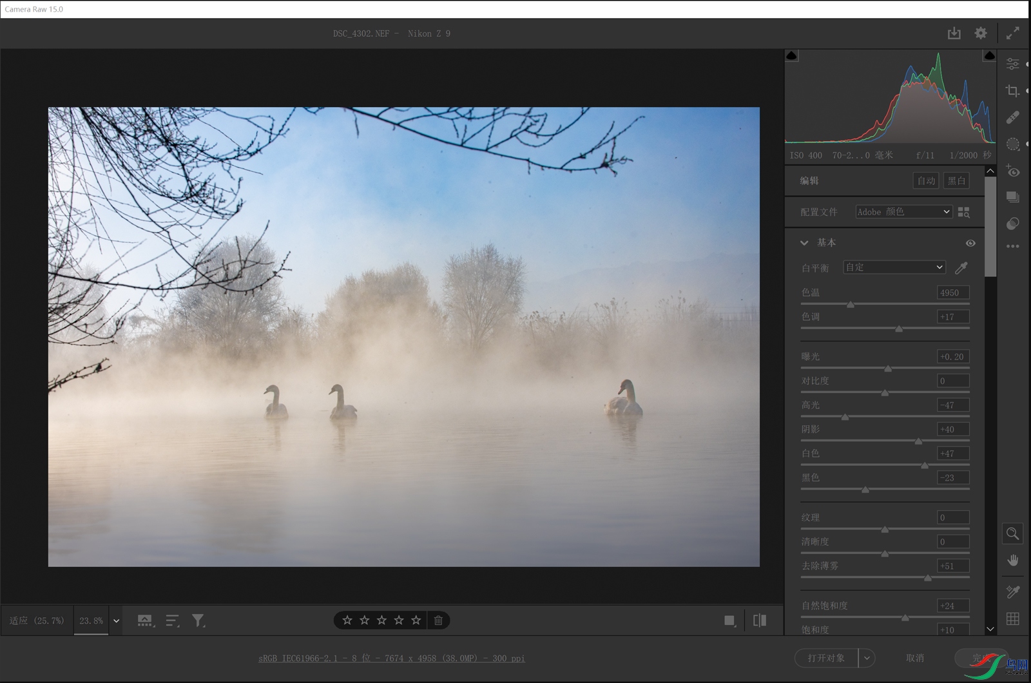
Task: Click the trash icon to mark for deletion
Action: [x=438, y=620]
